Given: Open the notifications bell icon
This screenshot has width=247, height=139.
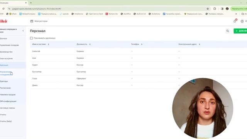Looking at the screenshot, I should coord(235,21).
